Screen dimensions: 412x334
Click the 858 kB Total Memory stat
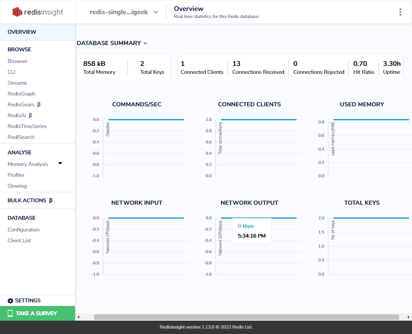pyautogui.click(x=99, y=68)
